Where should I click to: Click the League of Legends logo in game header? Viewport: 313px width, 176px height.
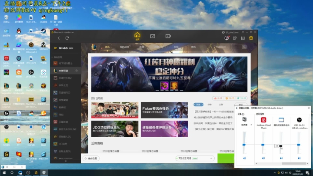click(x=94, y=47)
